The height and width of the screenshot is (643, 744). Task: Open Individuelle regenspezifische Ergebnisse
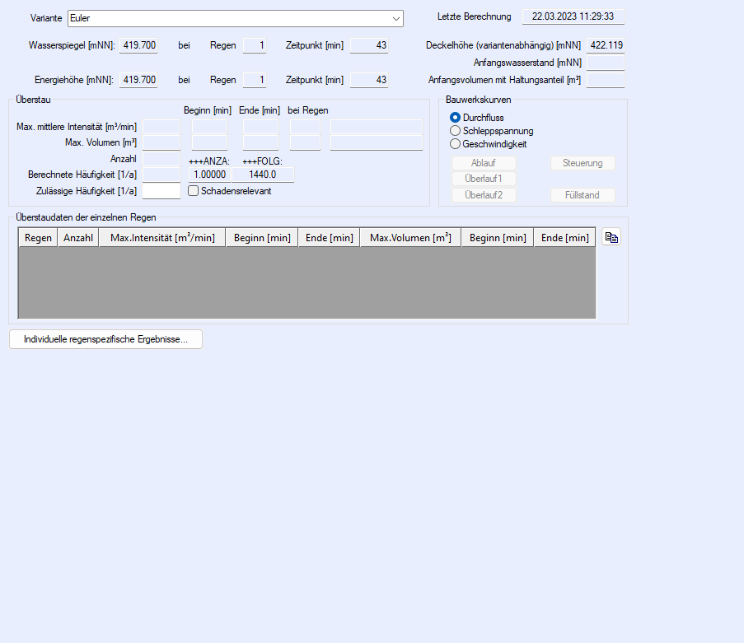click(x=105, y=339)
